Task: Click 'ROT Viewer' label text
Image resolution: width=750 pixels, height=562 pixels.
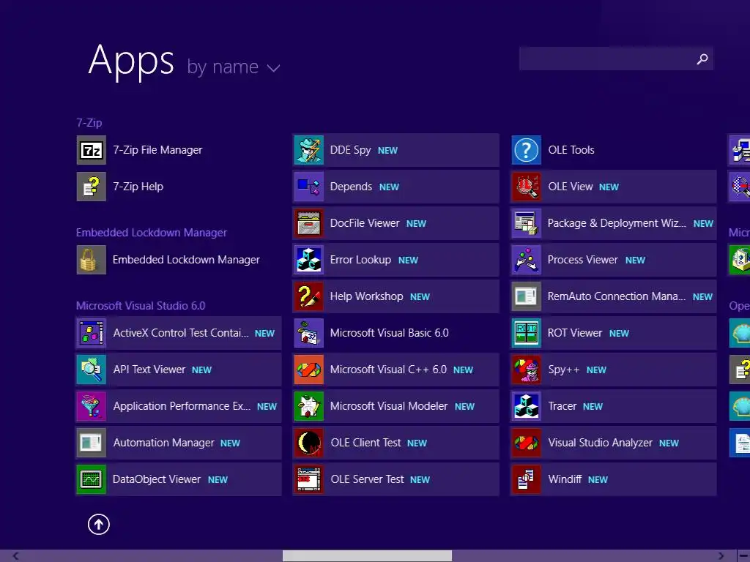Action: coord(575,333)
